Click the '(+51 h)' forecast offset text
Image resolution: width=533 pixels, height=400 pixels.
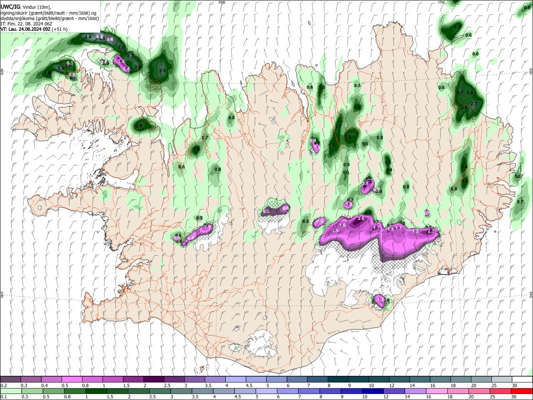click(60, 29)
